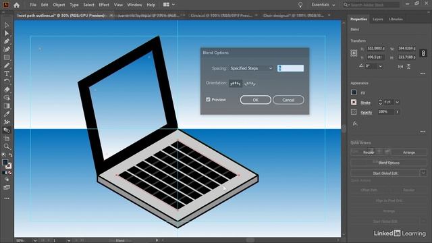Select the Selection tool arrow
Image resolution: width=432 pixels, height=243 pixels.
(x=7, y=25)
